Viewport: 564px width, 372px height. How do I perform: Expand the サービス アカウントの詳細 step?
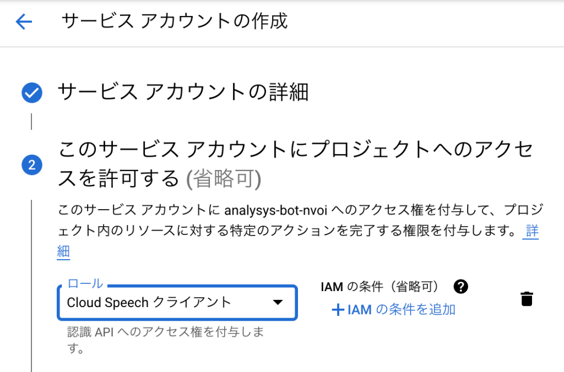point(183,92)
